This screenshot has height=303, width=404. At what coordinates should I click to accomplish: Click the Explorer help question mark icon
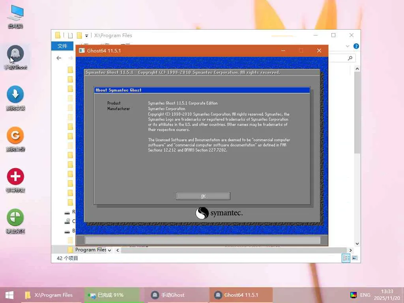(356, 46)
